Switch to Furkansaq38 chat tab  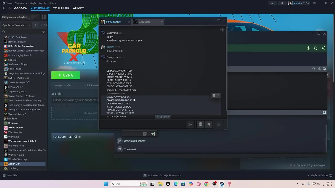click(115, 22)
